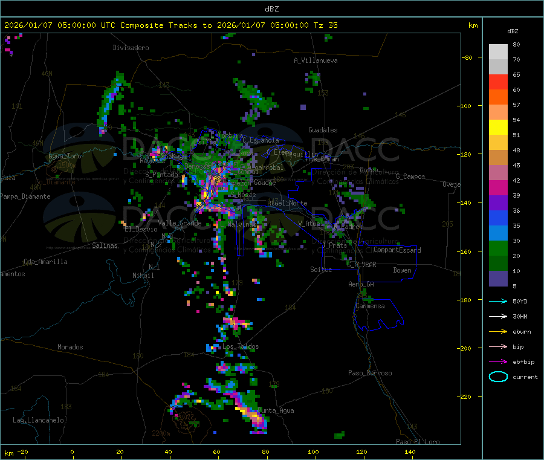Click the white 30HM arrow legend icon
The height and width of the screenshot is (460, 544).
click(x=498, y=316)
